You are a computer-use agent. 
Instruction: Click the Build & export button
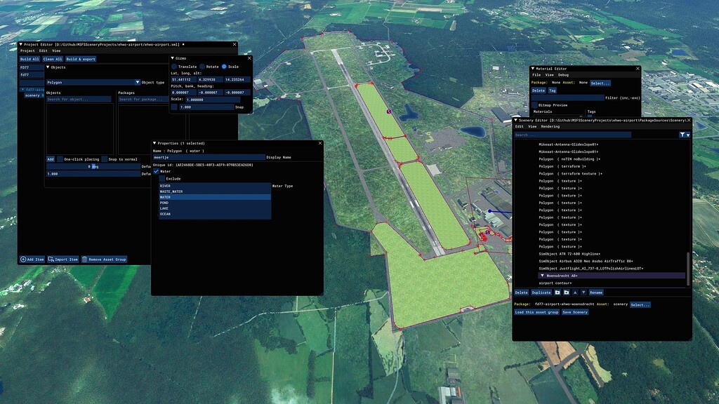coord(81,59)
